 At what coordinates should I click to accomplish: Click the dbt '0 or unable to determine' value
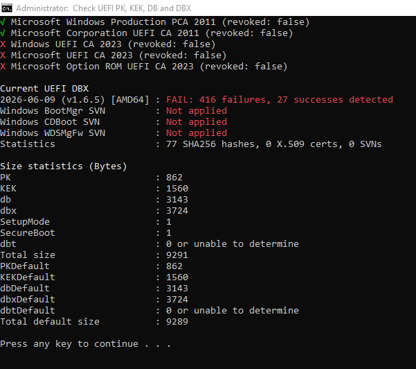point(233,243)
